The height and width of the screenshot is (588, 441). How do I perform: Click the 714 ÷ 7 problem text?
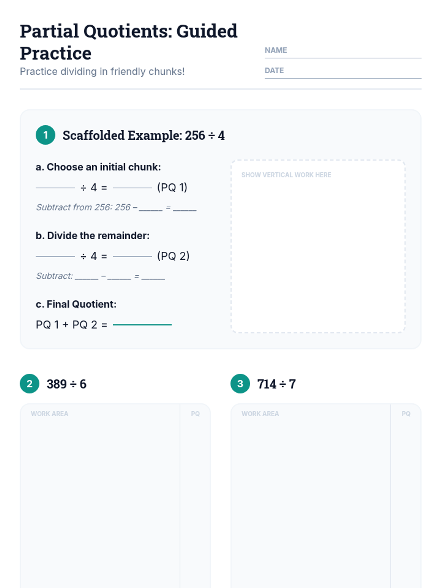(x=276, y=384)
